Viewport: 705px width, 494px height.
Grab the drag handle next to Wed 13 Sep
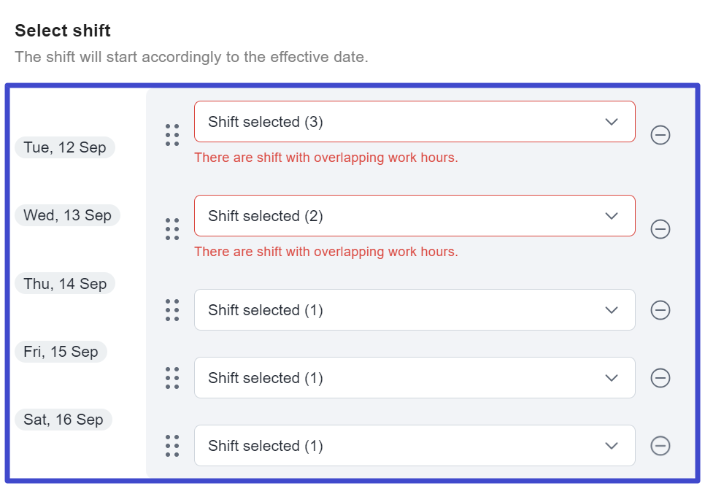(172, 229)
